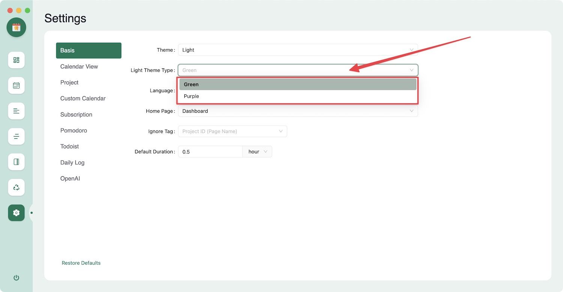Click the Settings gear icon
This screenshot has width=563, height=292.
tap(16, 213)
